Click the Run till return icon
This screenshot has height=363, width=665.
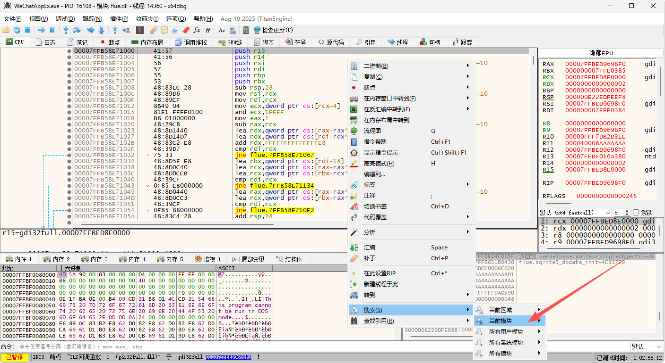pyautogui.click(x=115, y=30)
